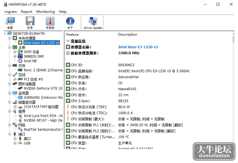Expand the ACPI 设备 node
238x163 pixels.
click(x=15, y=52)
